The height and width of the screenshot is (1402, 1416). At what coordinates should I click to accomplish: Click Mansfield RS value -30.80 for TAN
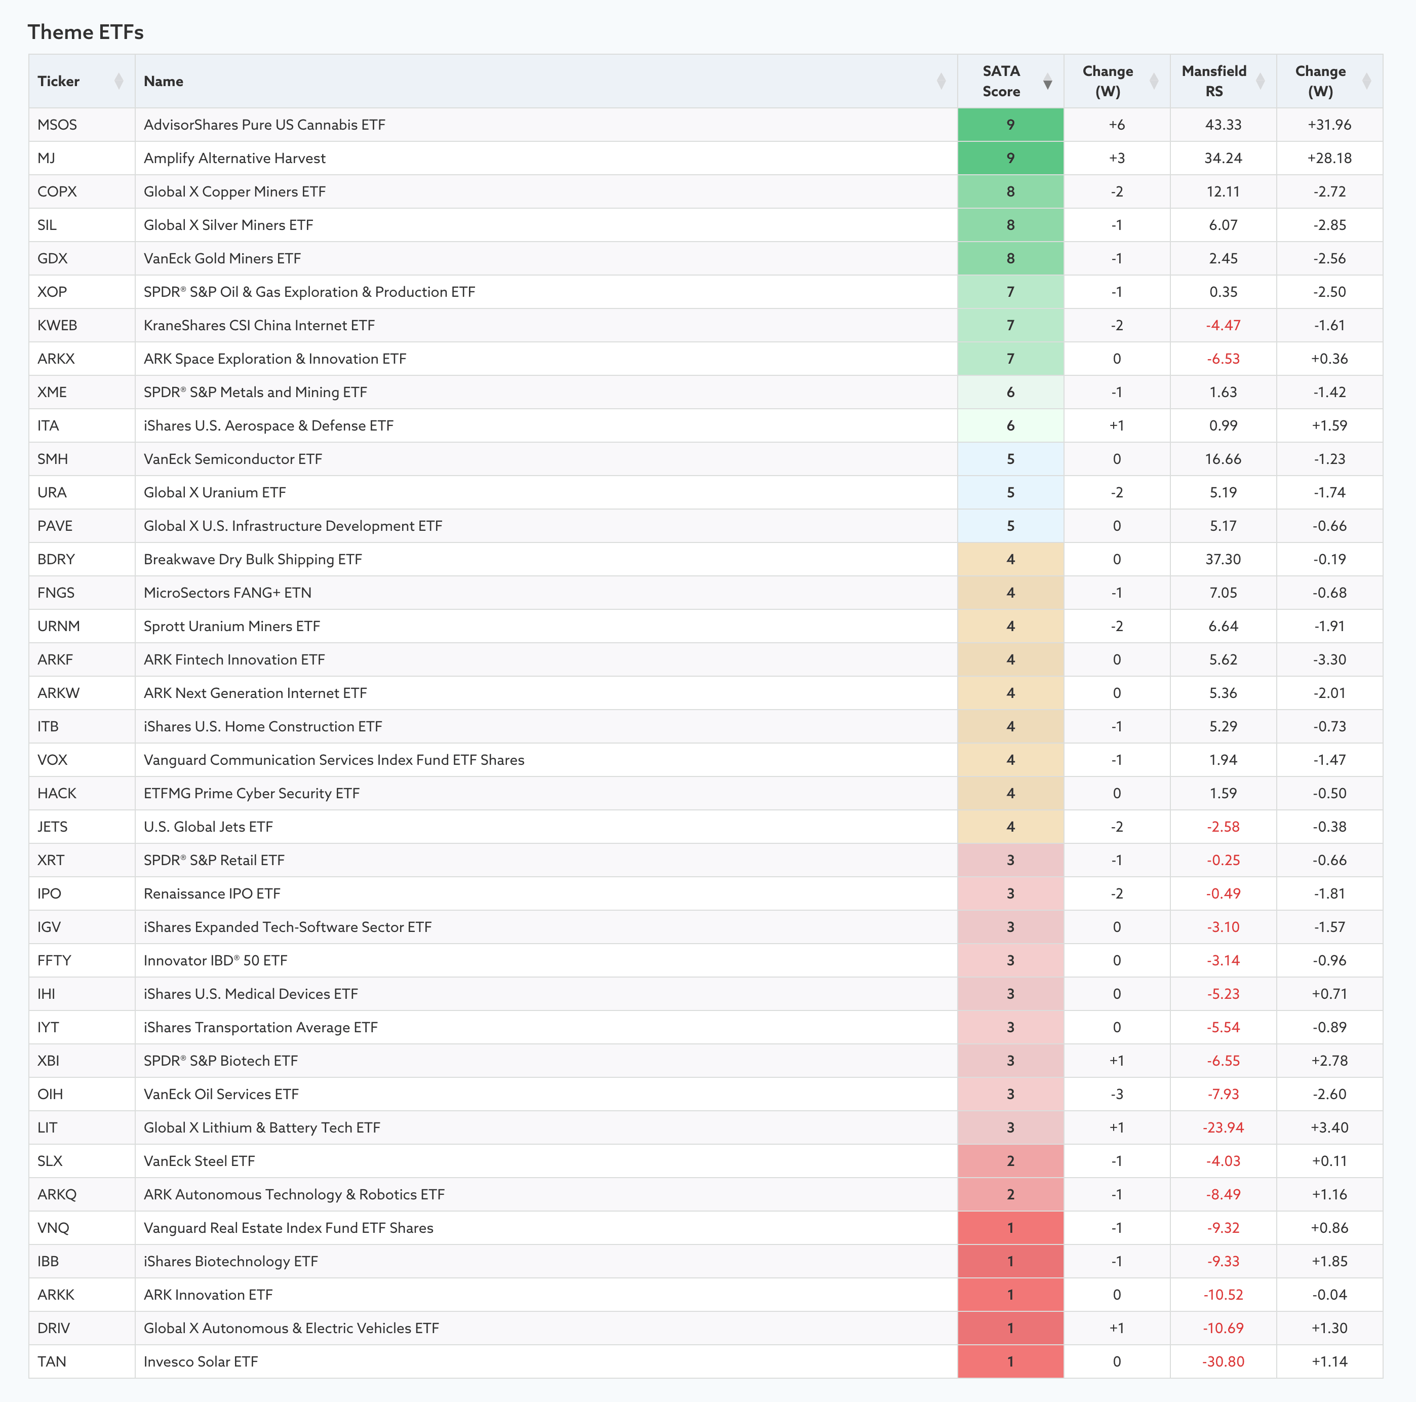[1223, 1361]
